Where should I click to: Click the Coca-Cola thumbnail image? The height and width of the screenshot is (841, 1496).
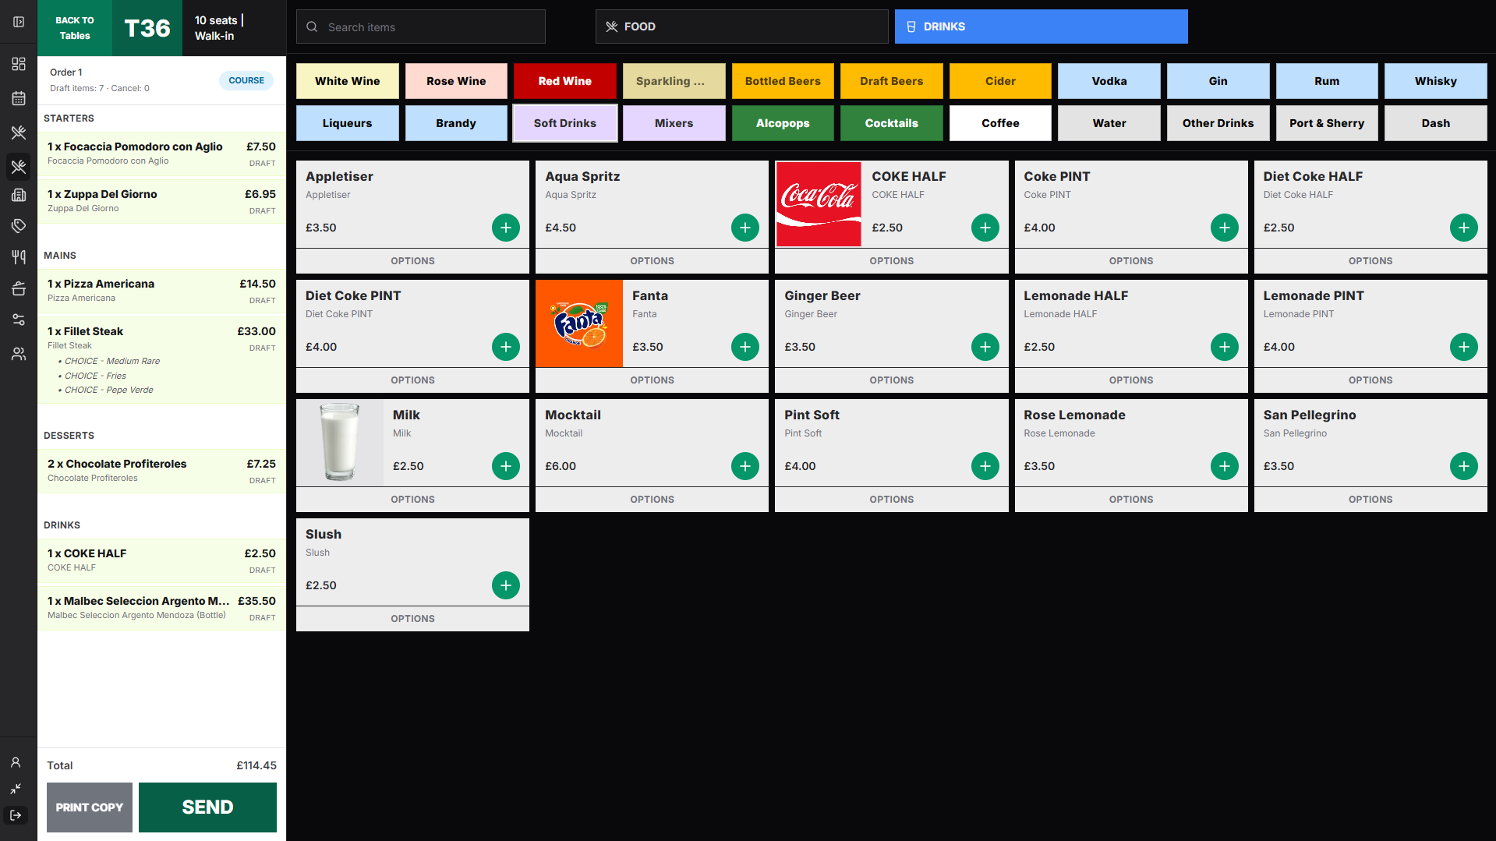tap(819, 204)
